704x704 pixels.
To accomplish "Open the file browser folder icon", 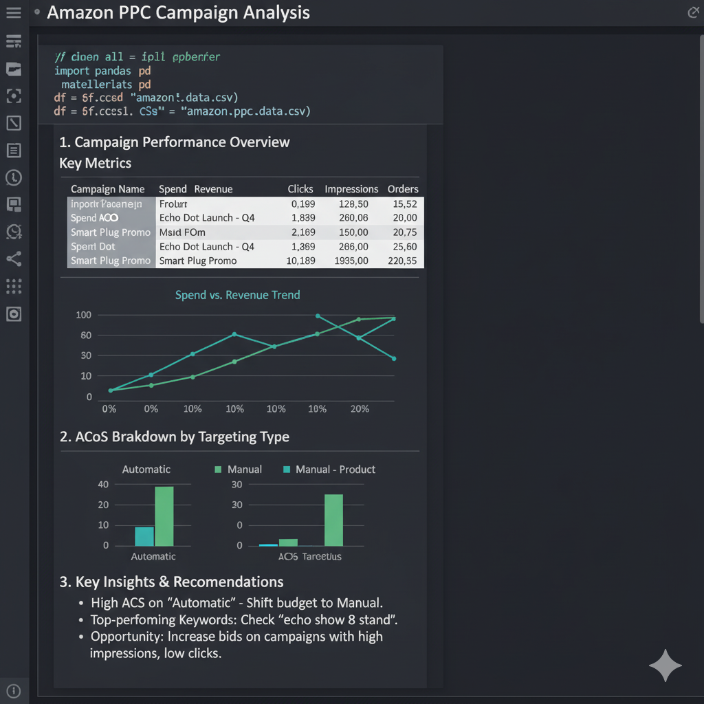I will point(14,69).
